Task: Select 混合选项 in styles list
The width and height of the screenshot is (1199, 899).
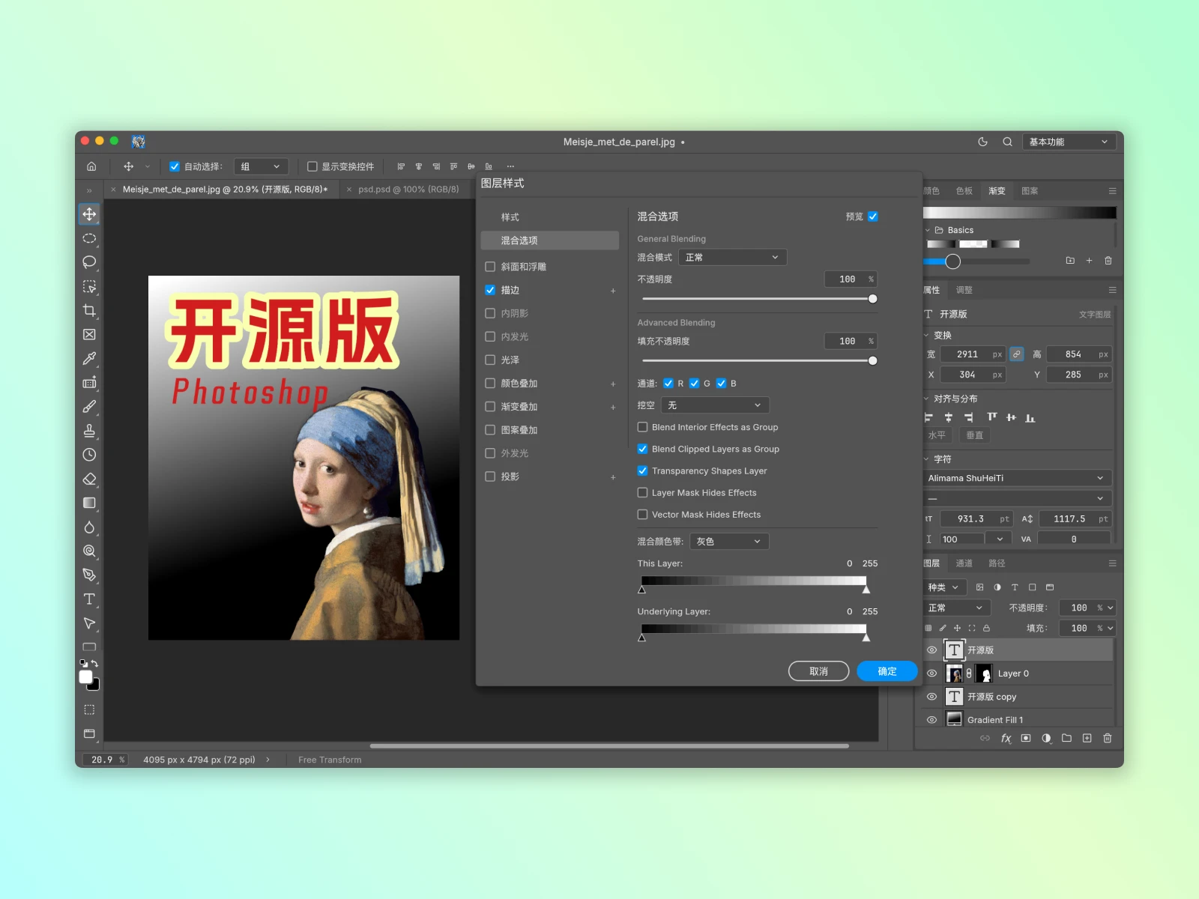Action: click(x=549, y=240)
